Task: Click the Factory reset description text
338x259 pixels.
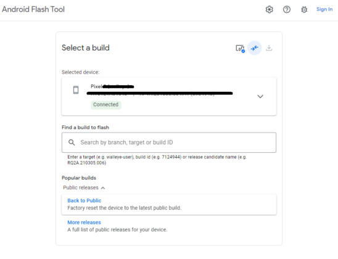Action: point(125,208)
